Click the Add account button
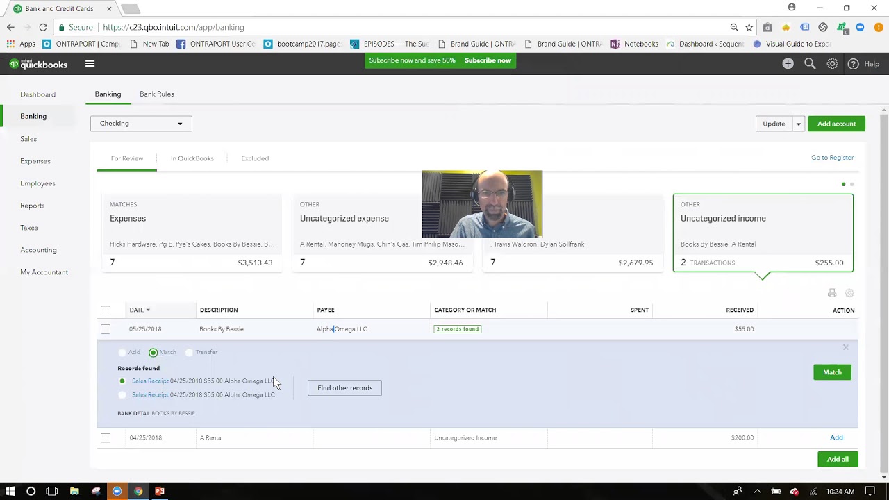Image resolution: width=889 pixels, height=500 pixels. pyautogui.click(x=836, y=124)
